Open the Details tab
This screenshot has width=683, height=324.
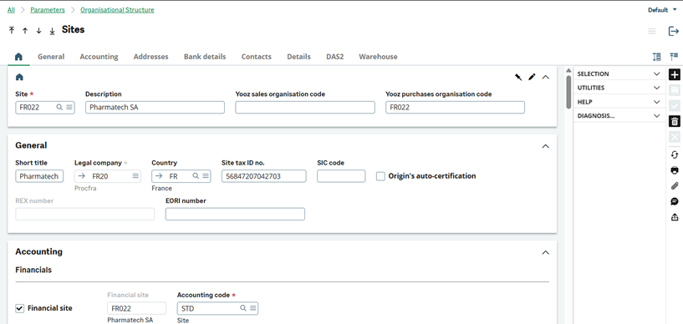(298, 57)
